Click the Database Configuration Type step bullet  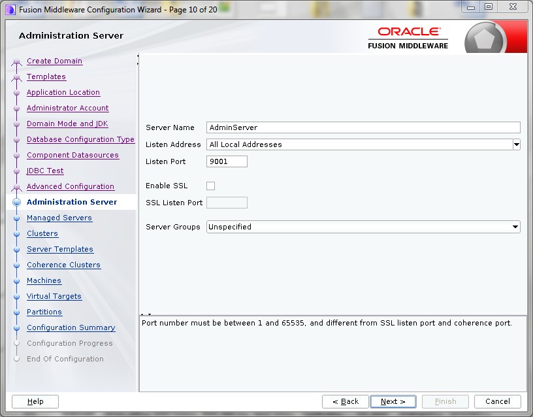point(16,139)
